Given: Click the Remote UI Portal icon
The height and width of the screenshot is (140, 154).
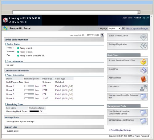Looking at the screenshot, I should [5, 28].
